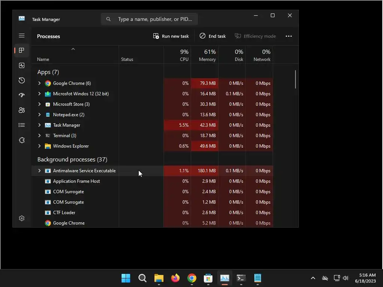Viewport: 383px width, 287px height.
Task: Open the Users sidebar icon
Action: point(22,110)
